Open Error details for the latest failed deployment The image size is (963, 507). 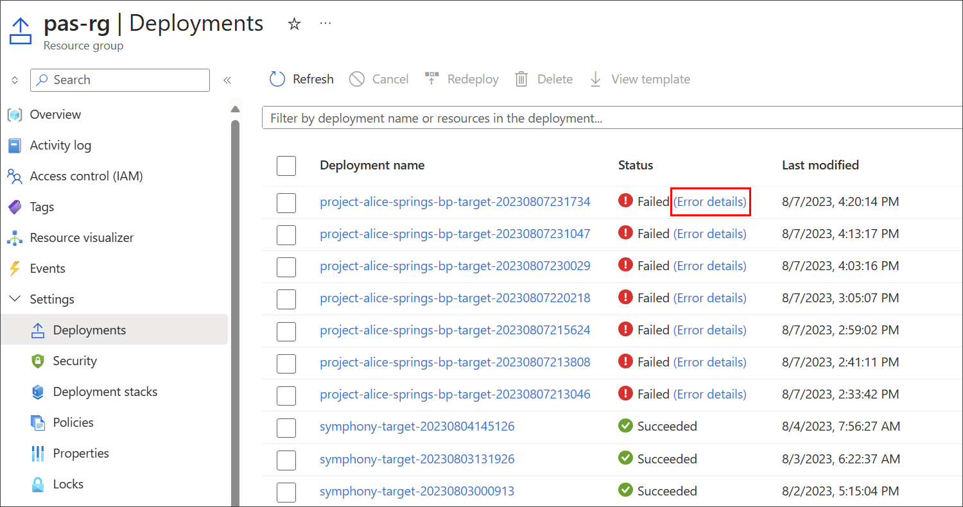pos(710,202)
